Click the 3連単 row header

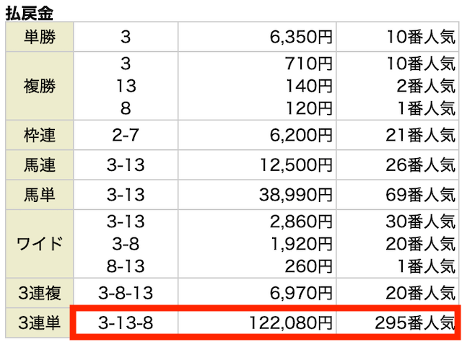point(40,323)
